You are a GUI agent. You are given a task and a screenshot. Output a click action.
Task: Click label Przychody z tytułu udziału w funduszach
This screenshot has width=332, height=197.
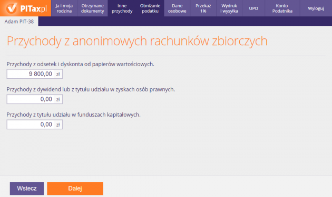pos(73,115)
